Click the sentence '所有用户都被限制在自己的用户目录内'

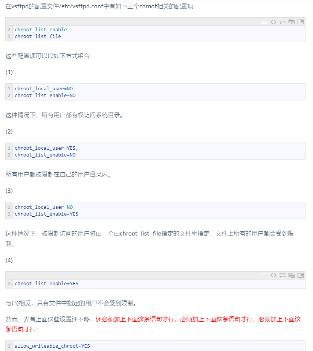click(58, 175)
